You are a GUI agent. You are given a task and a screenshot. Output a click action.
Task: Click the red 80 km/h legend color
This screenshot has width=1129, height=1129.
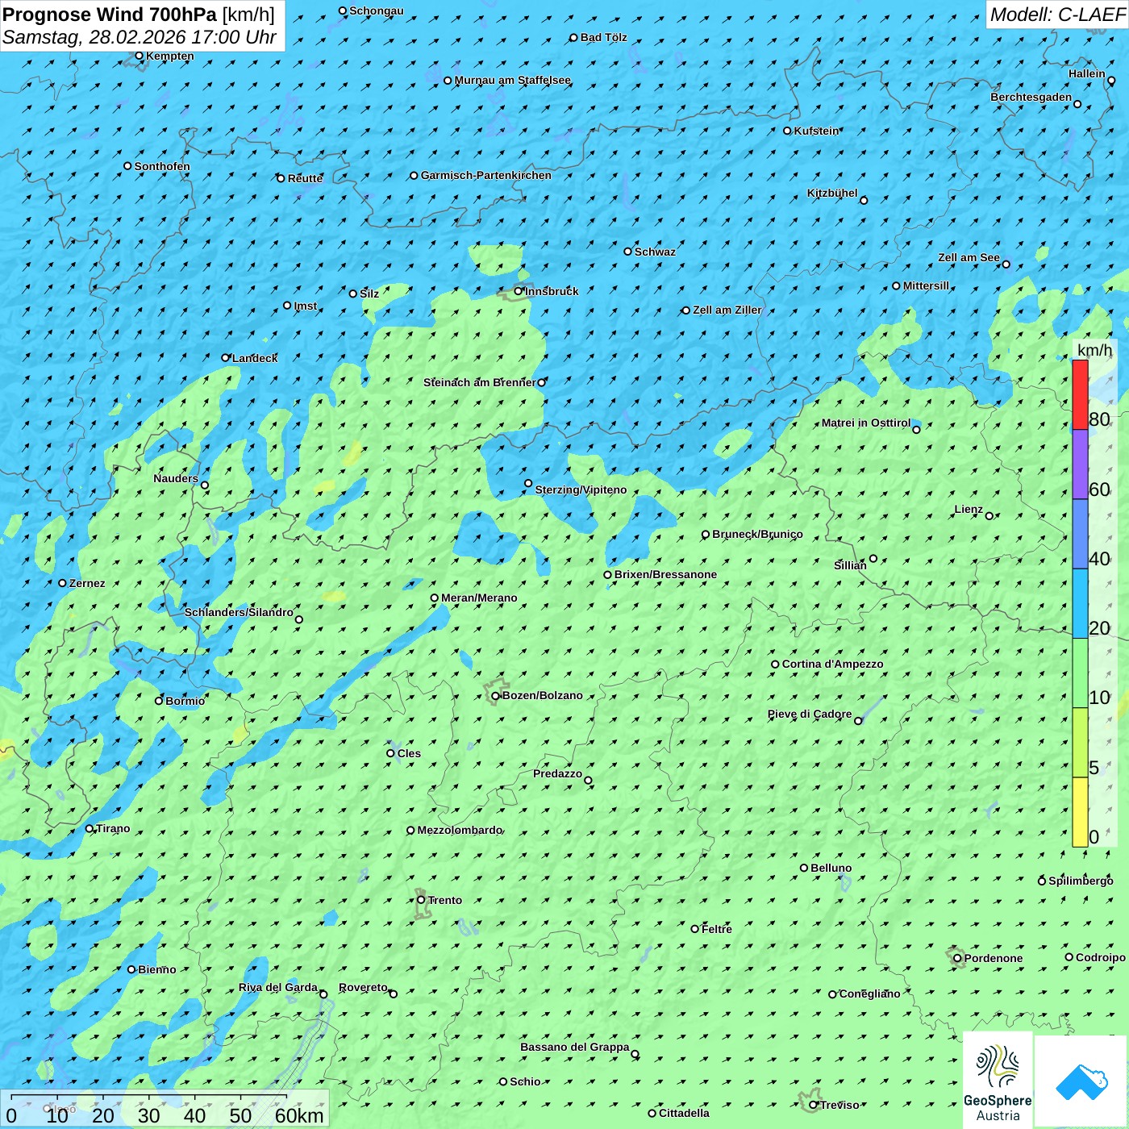(1080, 394)
